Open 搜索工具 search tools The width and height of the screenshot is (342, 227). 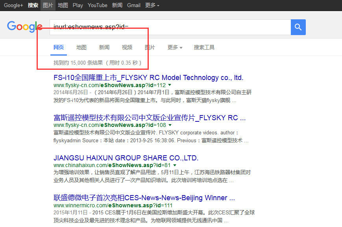204,47
